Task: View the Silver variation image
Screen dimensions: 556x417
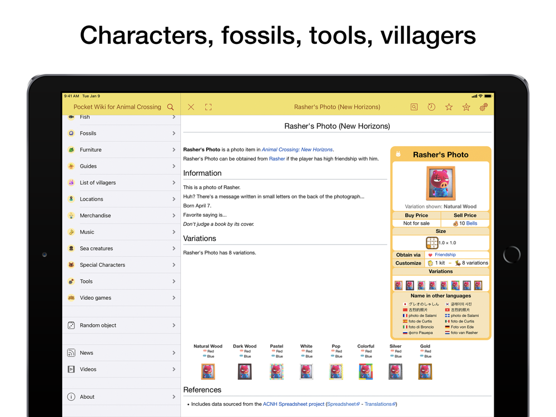Action: coord(395,371)
